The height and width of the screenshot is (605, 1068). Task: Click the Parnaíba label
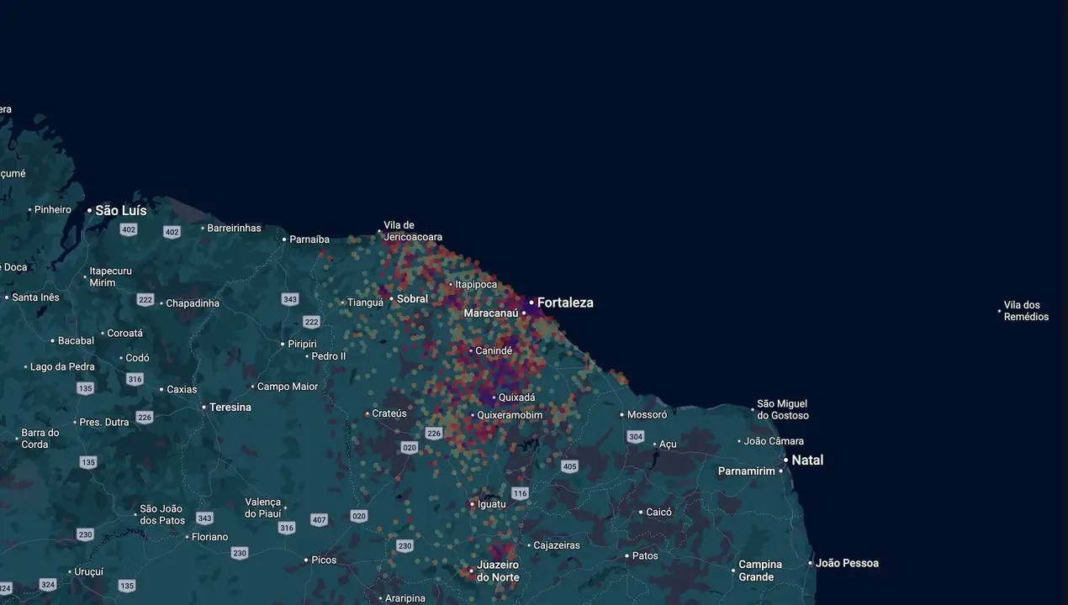pos(310,239)
